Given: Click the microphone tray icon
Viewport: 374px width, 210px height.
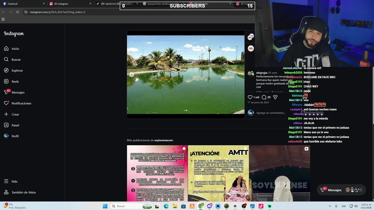Looking at the screenshot, I should (336, 206).
